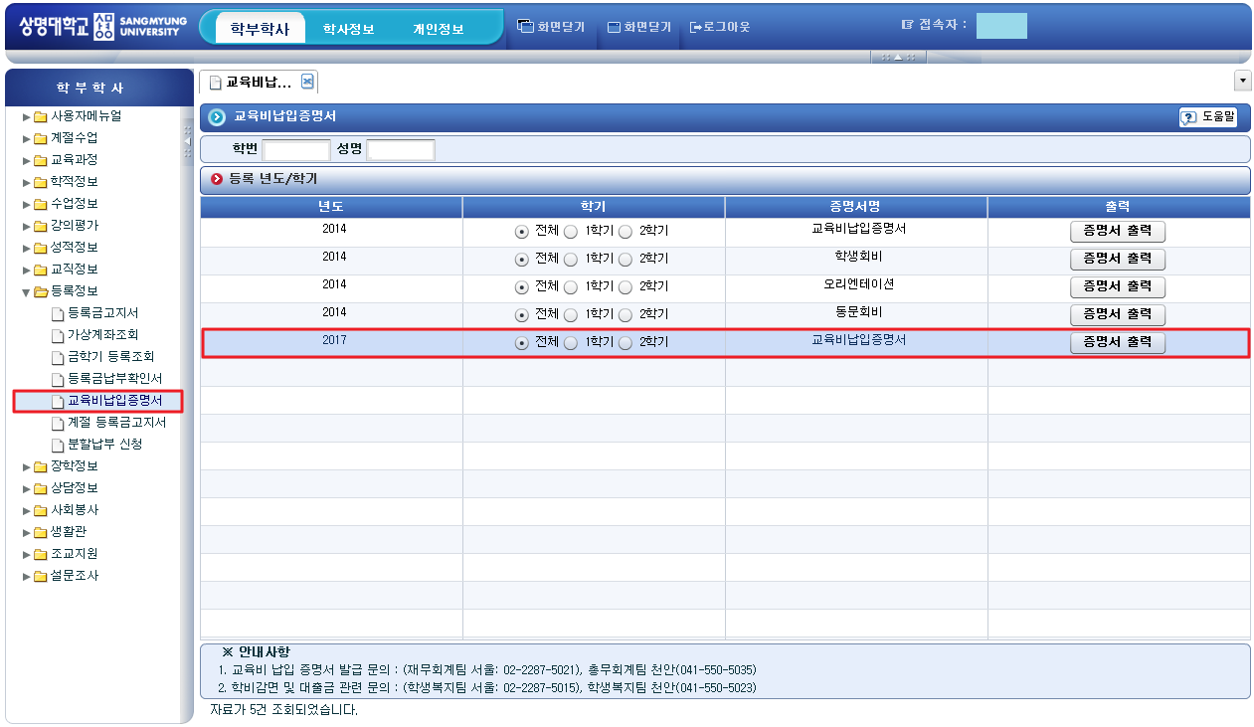Select 1학기 radio in the 학생회비 row

pos(570,260)
